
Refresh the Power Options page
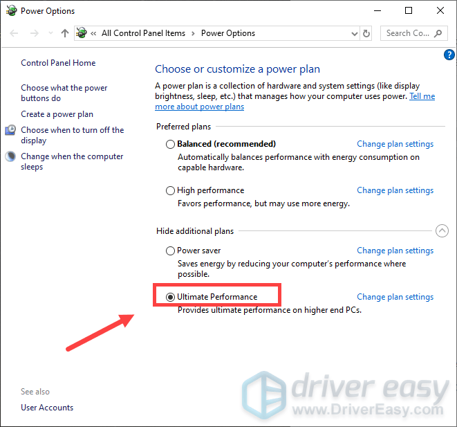[x=366, y=33]
